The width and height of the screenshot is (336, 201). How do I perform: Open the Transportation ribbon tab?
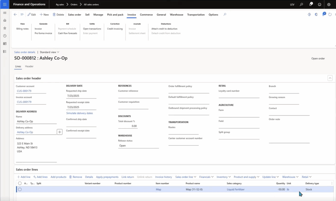(196, 14)
